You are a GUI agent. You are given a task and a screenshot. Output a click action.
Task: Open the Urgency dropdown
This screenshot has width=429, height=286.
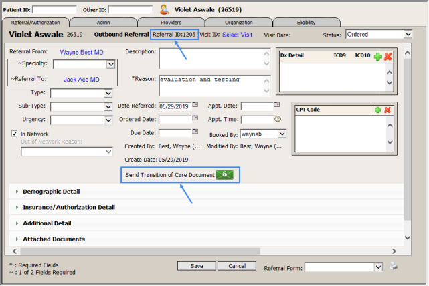(x=108, y=120)
